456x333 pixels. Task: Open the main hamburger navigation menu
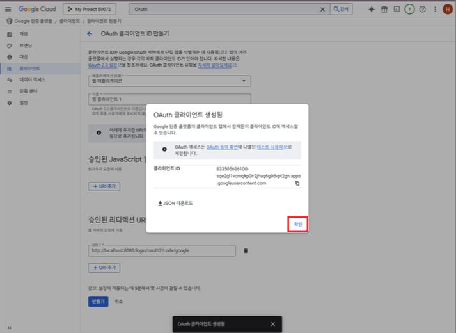[8, 10]
